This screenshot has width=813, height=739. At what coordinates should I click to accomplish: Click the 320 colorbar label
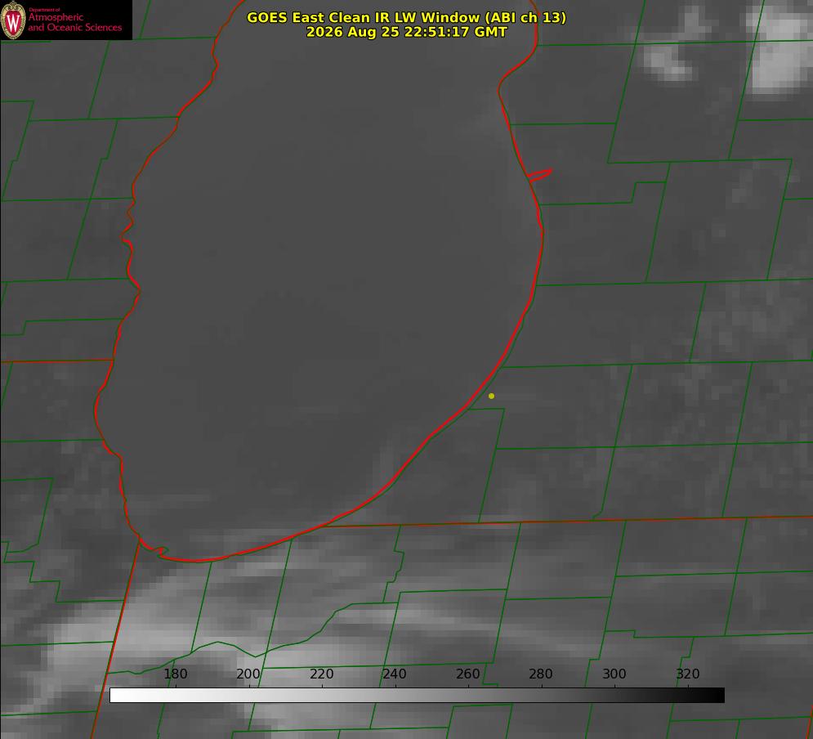pyautogui.click(x=687, y=674)
